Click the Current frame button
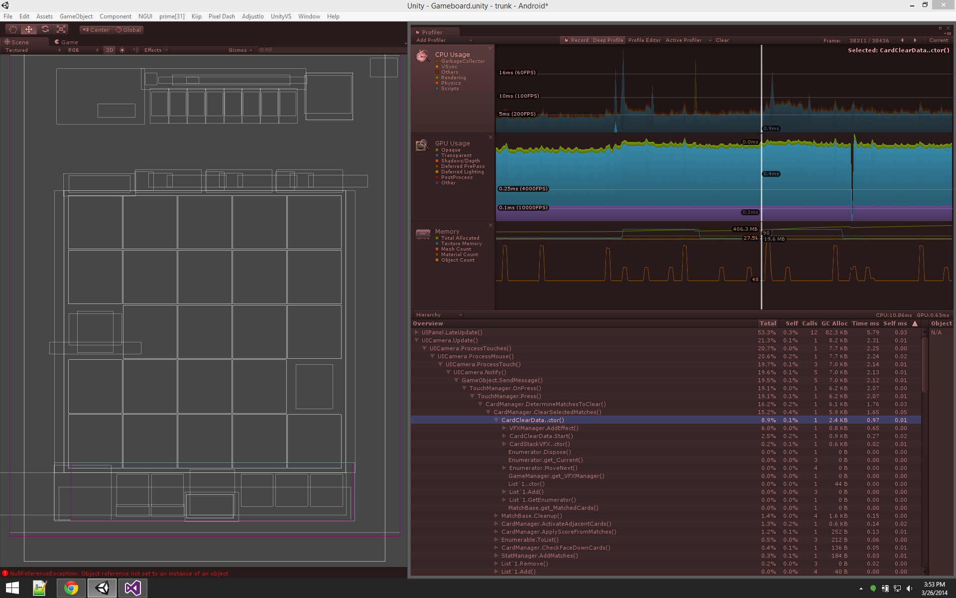This screenshot has height=598, width=956. pyautogui.click(x=939, y=40)
